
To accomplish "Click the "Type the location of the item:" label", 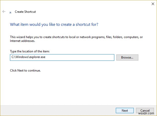I will click(x=30, y=51).
